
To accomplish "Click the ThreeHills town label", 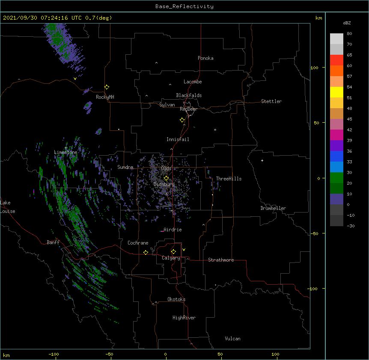I will 229,179.
